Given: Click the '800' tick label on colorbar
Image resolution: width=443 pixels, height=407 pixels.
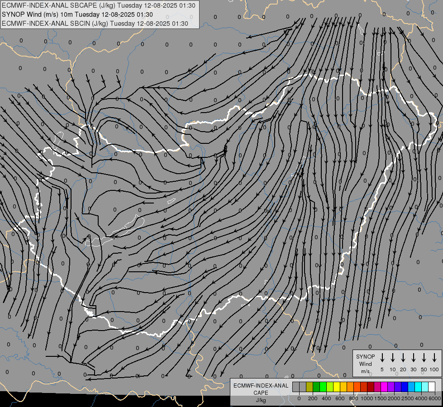Looking at the screenshot, I should point(353,398).
